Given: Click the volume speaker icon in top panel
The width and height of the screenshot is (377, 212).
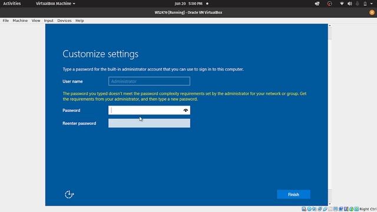Looking at the screenshot, I should tap(349, 4).
